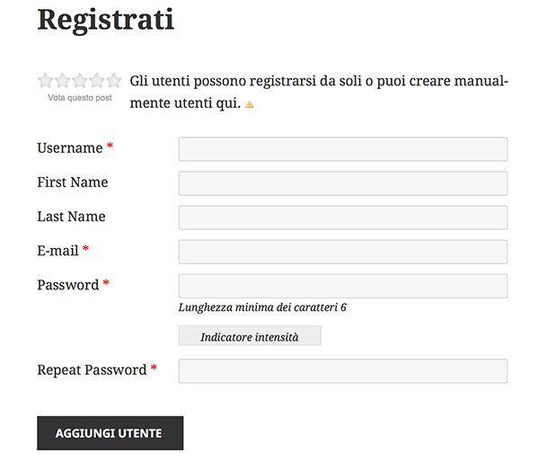Rate post with first star

(x=46, y=81)
